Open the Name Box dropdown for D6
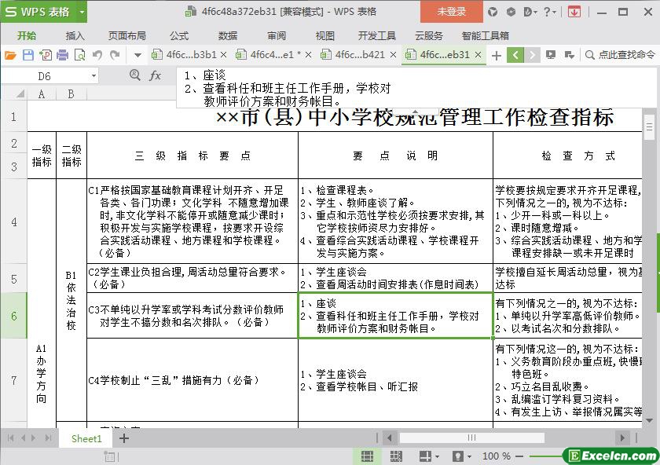This screenshot has width=660, height=465. point(93,76)
